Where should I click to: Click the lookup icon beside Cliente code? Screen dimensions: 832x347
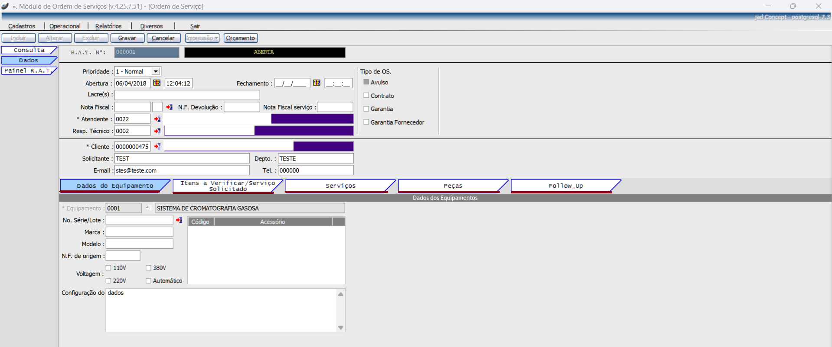(x=157, y=147)
